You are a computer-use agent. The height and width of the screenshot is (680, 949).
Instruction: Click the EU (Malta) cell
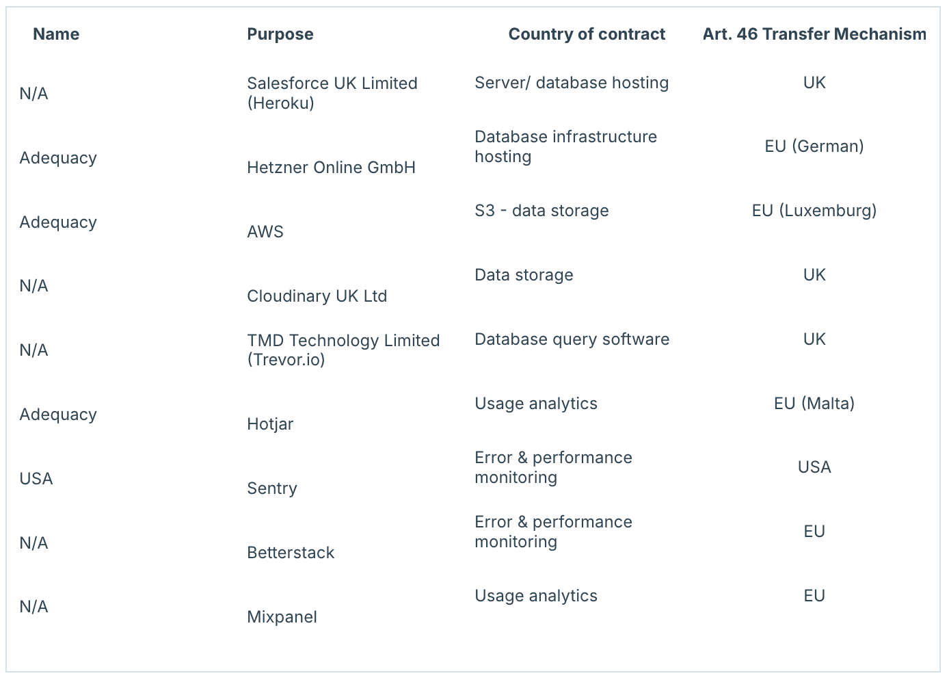click(814, 404)
